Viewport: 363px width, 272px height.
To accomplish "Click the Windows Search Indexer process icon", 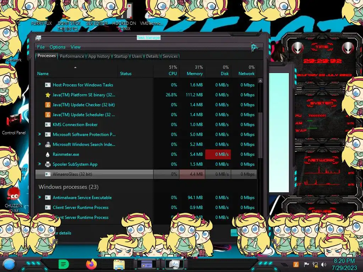I will tap(48, 144).
